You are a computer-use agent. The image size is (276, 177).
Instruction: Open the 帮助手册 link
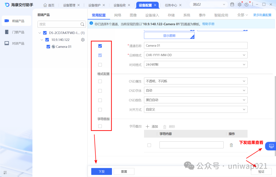coord(208,24)
